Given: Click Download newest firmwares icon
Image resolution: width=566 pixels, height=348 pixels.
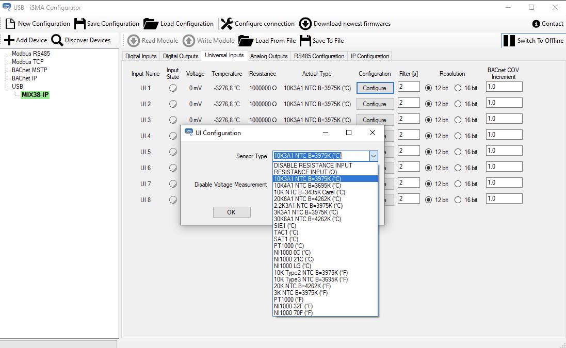Looking at the screenshot, I should pyautogui.click(x=305, y=24).
